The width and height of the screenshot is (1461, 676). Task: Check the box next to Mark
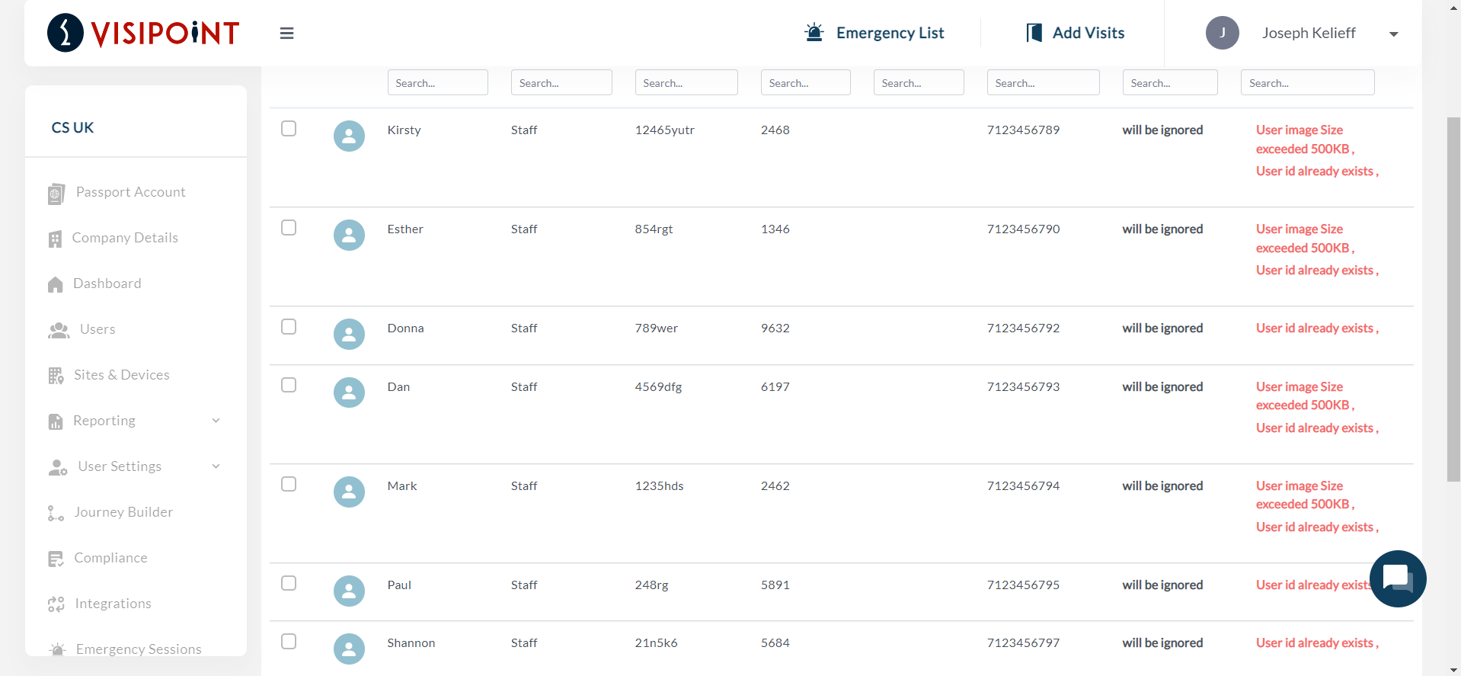pyautogui.click(x=289, y=484)
